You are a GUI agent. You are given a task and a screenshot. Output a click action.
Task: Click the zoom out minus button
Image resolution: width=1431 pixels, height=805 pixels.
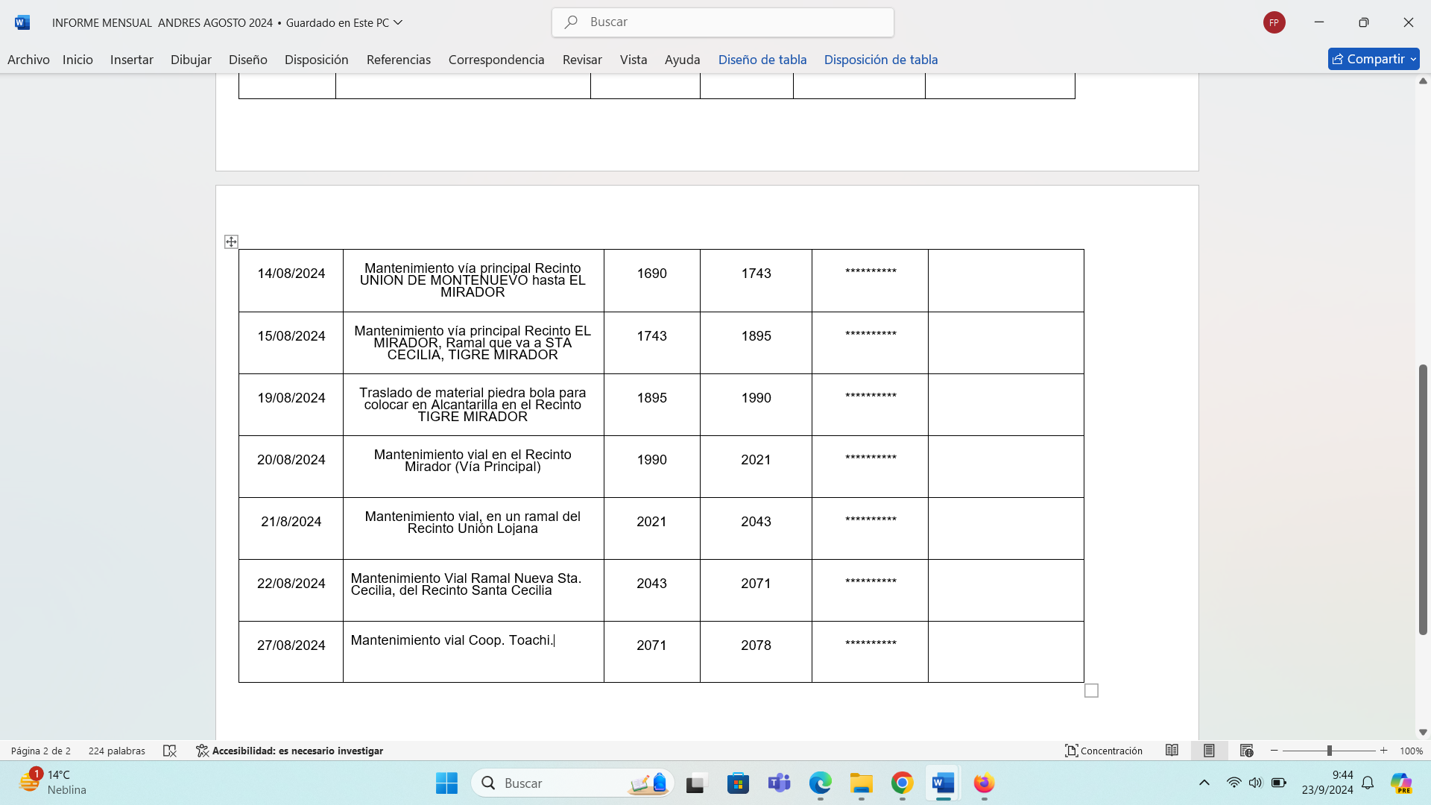click(1274, 751)
